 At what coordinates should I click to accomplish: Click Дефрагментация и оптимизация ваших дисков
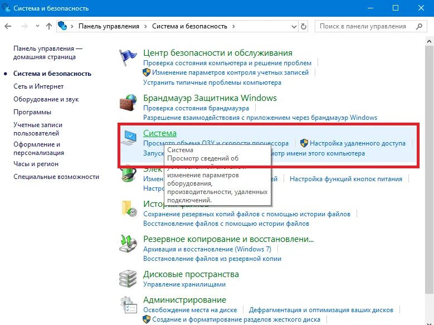coord(321,310)
